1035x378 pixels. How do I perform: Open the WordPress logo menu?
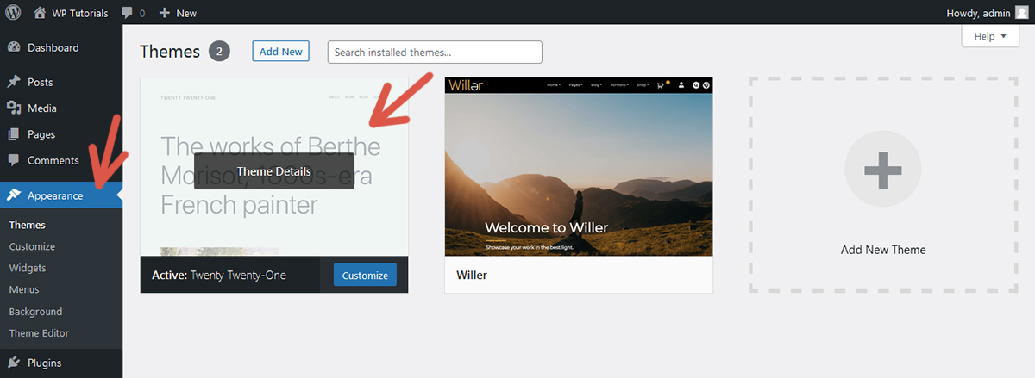pos(12,12)
